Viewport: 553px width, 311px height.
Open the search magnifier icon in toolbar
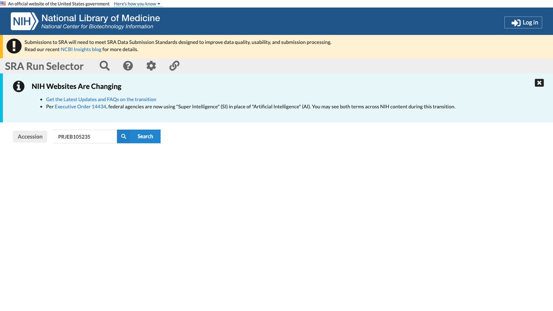105,66
